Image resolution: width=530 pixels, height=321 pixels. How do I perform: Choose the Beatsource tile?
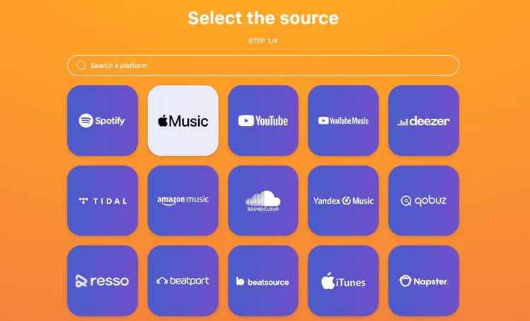tap(263, 281)
